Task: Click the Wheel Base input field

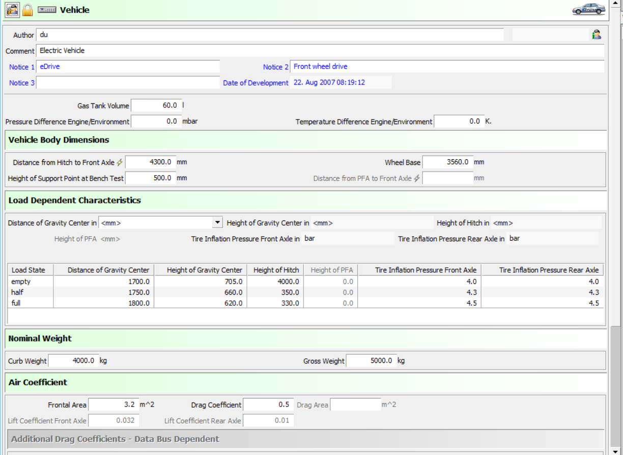Action: (x=447, y=162)
